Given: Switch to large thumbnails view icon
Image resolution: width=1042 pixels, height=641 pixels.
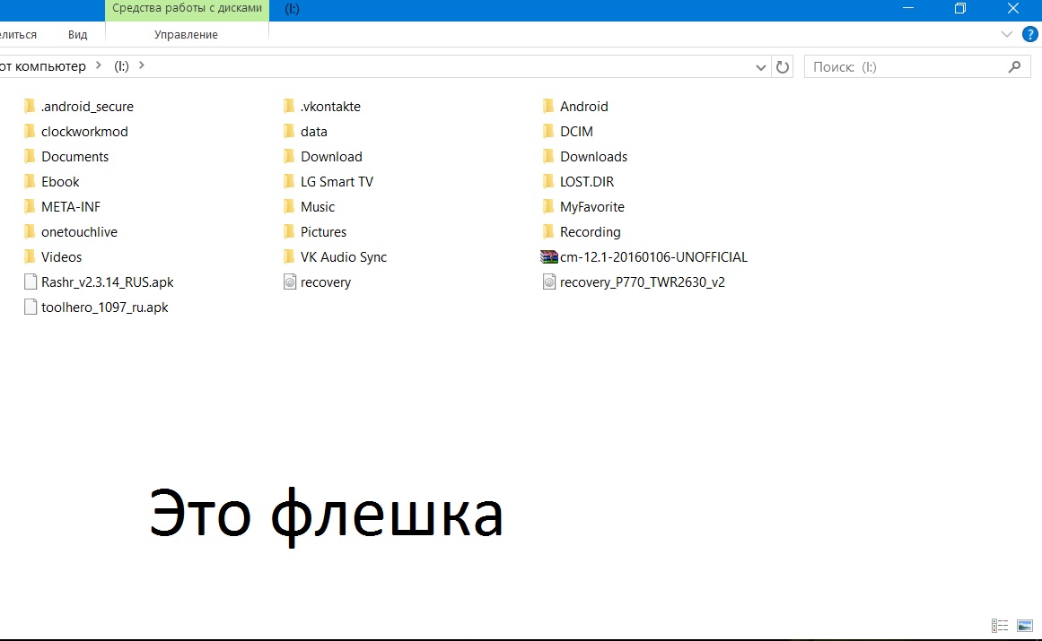Looking at the screenshot, I should [x=1024, y=625].
